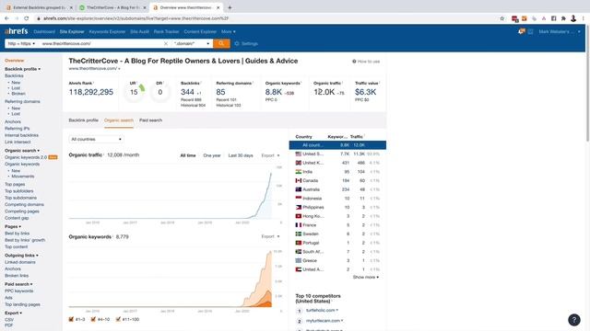The width and height of the screenshot is (590, 331).
Task: Switch to the Backlink profile tab
Action: pyautogui.click(x=84, y=120)
